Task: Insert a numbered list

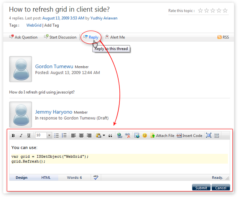Action: click(x=64, y=136)
